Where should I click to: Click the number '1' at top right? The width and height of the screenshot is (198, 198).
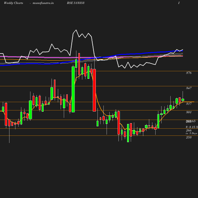(179, 3)
